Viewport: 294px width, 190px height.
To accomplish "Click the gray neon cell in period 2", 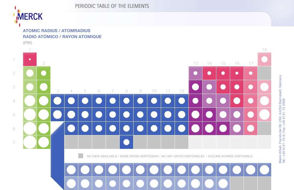I will click(x=264, y=73).
